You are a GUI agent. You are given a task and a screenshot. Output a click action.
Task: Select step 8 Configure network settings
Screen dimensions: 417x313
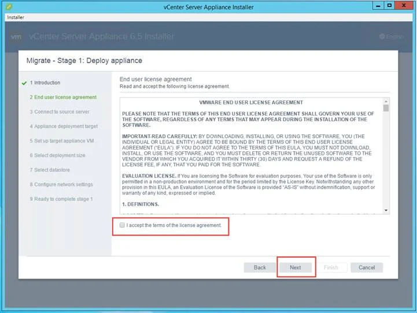(61, 184)
